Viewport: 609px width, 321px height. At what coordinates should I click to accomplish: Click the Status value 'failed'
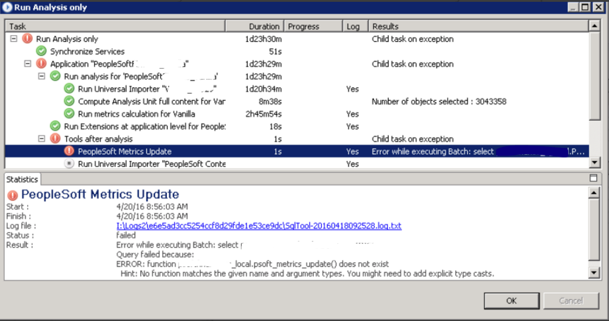(x=126, y=235)
